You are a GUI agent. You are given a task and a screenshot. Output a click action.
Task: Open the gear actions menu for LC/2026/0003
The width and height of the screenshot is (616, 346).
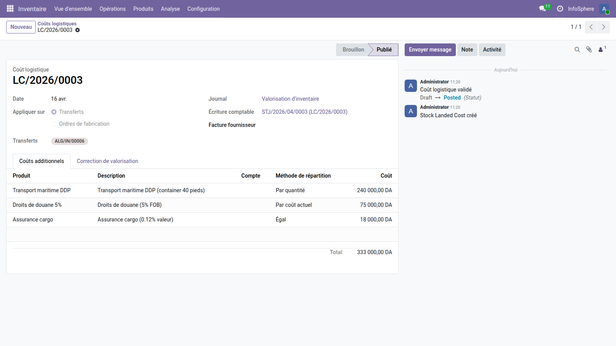click(77, 30)
